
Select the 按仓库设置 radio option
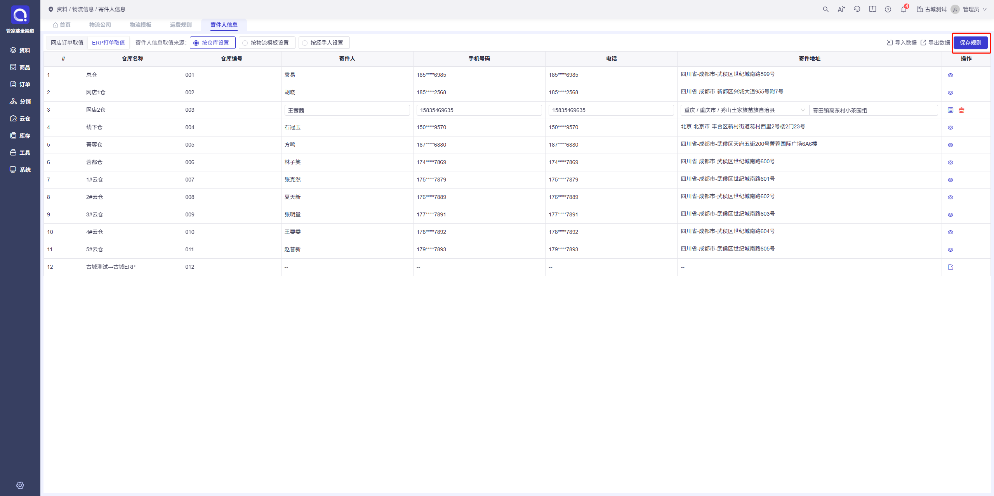(212, 43)
